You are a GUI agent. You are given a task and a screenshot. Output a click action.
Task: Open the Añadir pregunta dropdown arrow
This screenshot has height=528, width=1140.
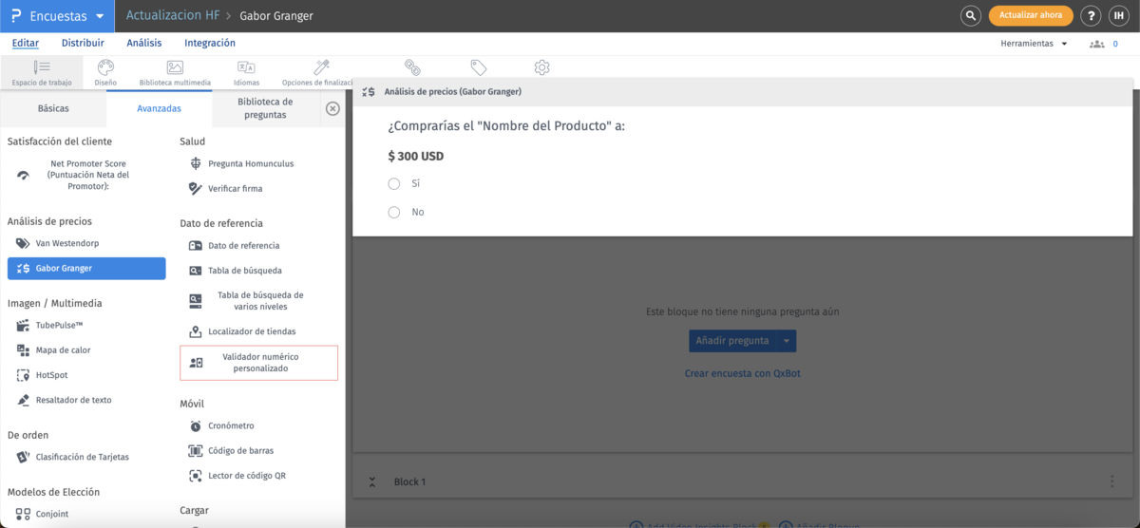pos(787,341)
